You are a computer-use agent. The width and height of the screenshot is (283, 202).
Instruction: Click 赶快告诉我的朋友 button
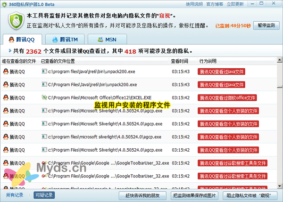(142, 195)
